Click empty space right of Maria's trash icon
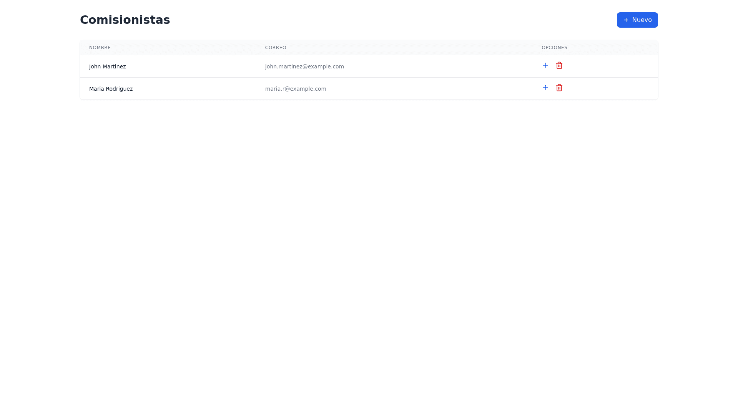This screenshot has height=415, width=738. click(611, 88)
